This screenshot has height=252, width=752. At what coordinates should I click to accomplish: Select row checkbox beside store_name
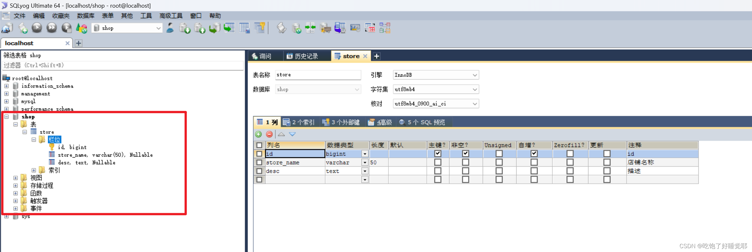coord(259,162)
